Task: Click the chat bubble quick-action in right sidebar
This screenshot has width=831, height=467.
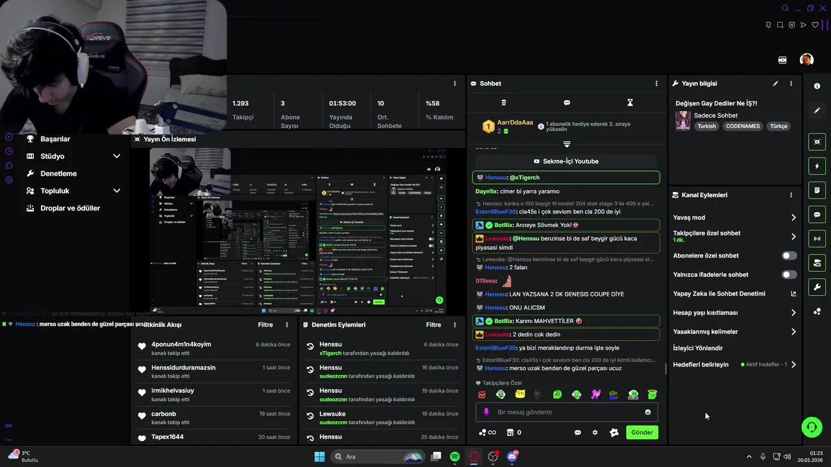Action: click(x=817, y=215)
